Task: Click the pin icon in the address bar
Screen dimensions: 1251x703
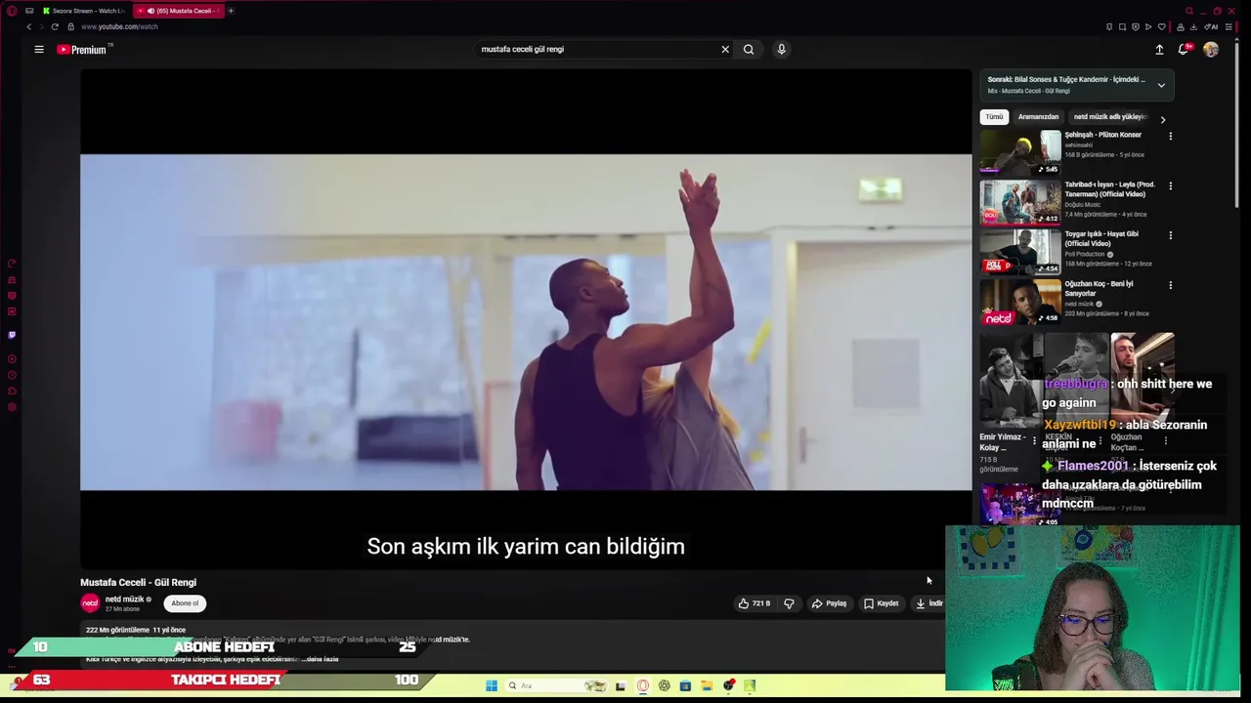Action: pos(1109,26)
